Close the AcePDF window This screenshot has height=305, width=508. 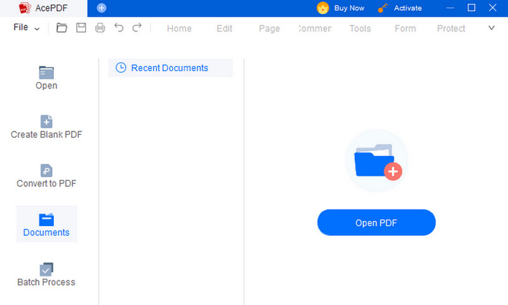click(493, 8)
